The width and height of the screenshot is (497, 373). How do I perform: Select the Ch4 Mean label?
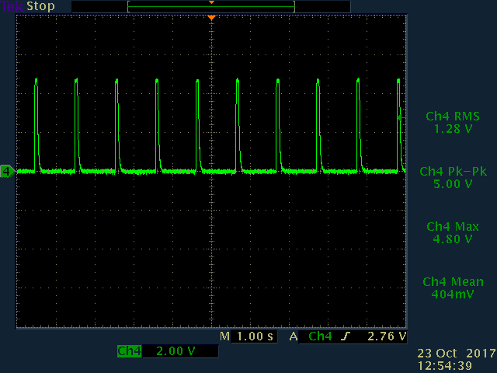tap(453, 281)
